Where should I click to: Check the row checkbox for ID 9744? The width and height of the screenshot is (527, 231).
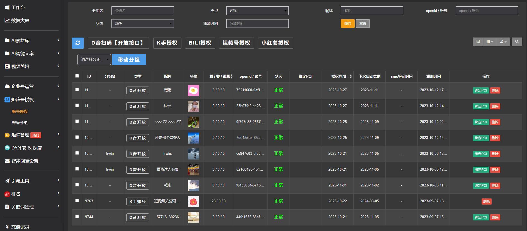(x=77, y=217)
